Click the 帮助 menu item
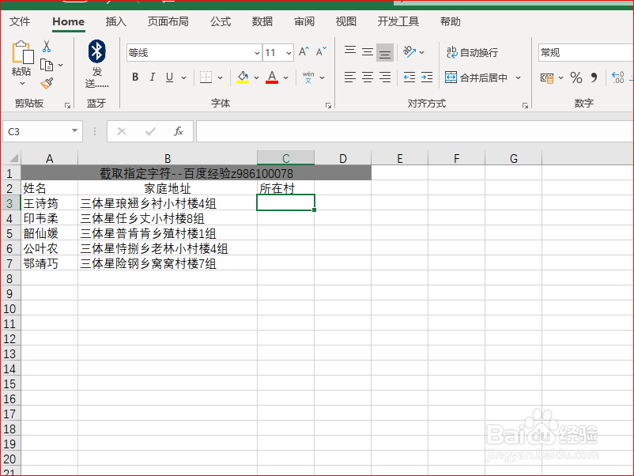The image size is (634, 476). (x=451, y=21)
